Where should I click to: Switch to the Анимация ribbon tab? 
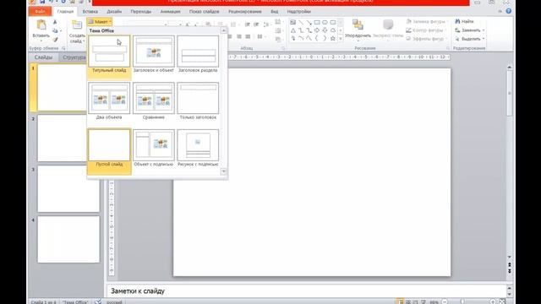170,11
